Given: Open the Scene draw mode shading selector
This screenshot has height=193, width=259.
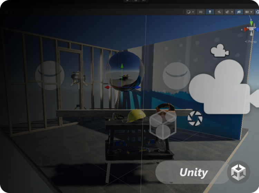Looking at the screenshot, I should tap(189, 12).
